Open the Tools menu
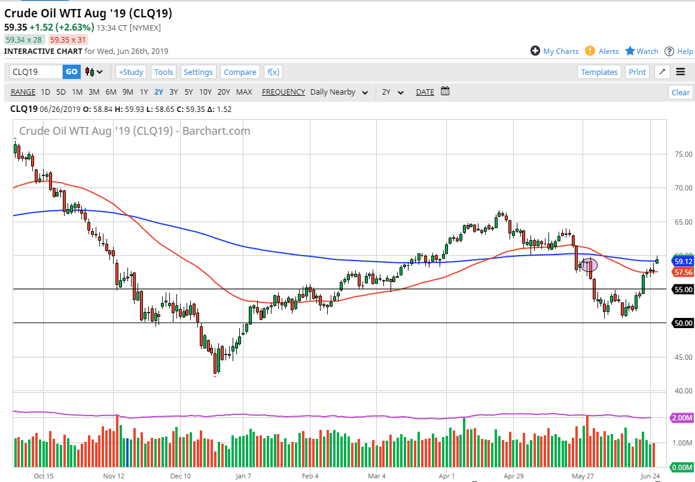 click(163, 72)
